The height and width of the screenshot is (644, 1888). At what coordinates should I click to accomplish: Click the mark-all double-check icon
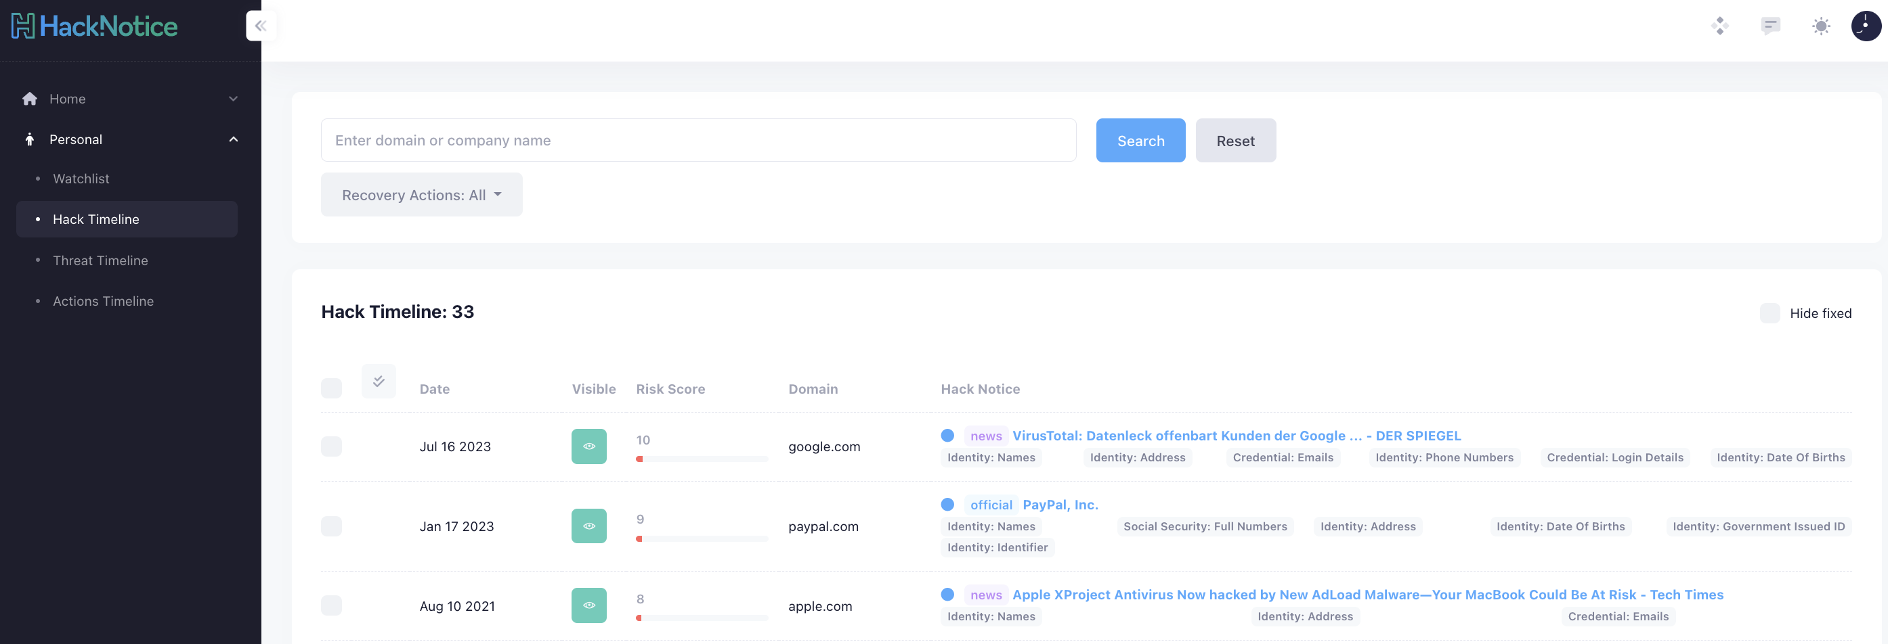(378, 381)
